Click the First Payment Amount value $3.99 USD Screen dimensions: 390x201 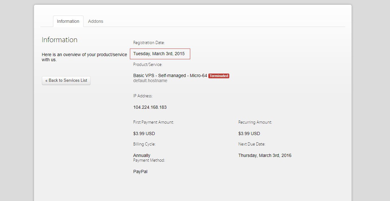coord(144,133)
